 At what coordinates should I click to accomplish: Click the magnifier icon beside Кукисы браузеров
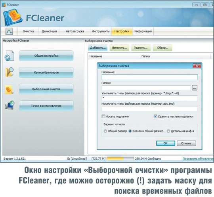9,72
